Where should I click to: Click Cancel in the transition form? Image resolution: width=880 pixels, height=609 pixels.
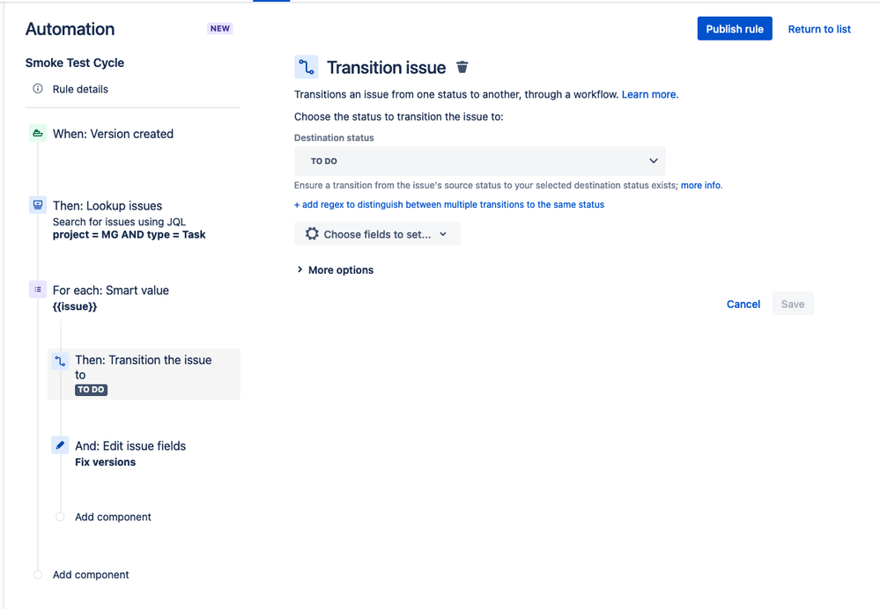pos(743,304)
